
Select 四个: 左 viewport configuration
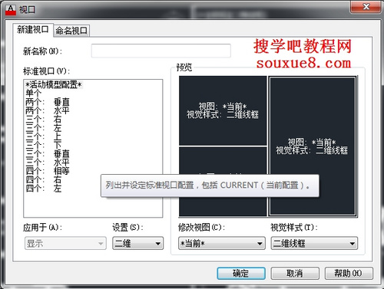pyautogui.click(x=44, y=189)
